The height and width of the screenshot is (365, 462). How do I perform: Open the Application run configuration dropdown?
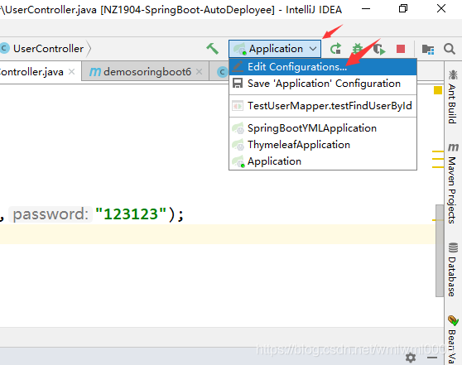pos(275,49)
